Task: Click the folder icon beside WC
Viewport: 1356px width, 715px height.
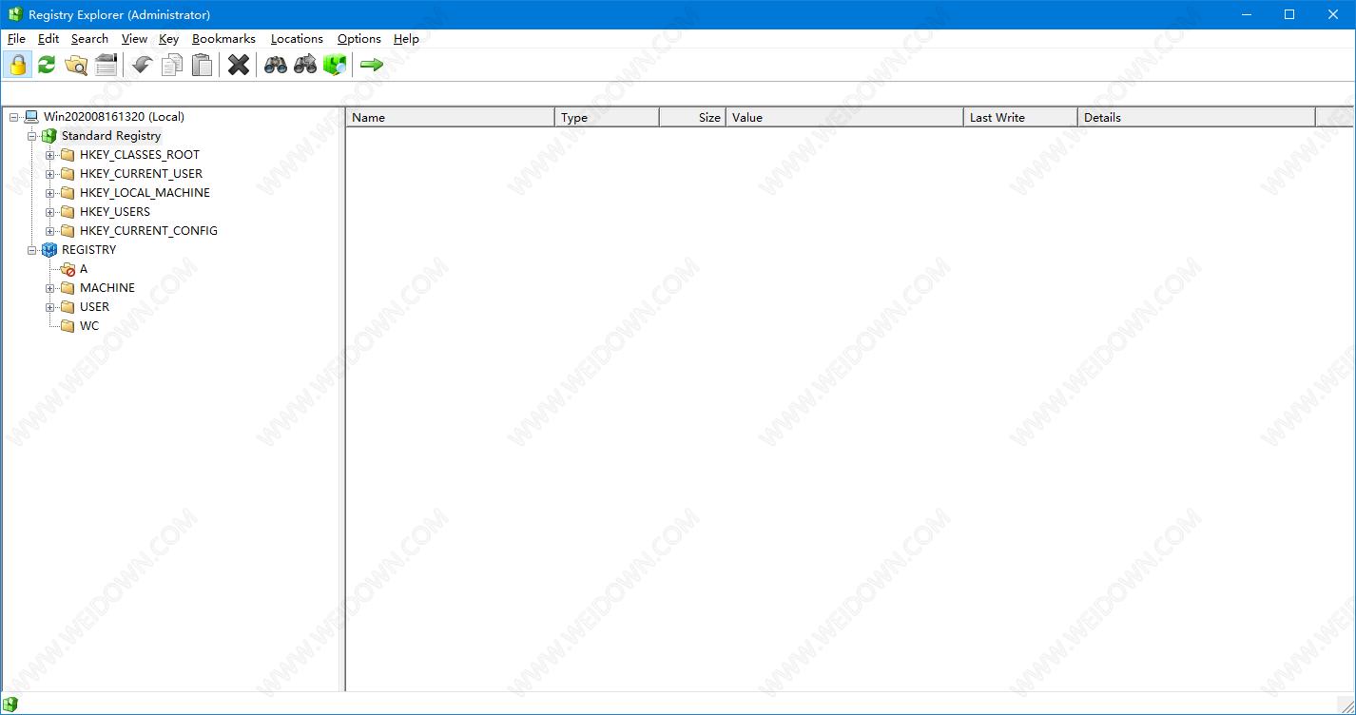Action: click(x=68, y=326)
